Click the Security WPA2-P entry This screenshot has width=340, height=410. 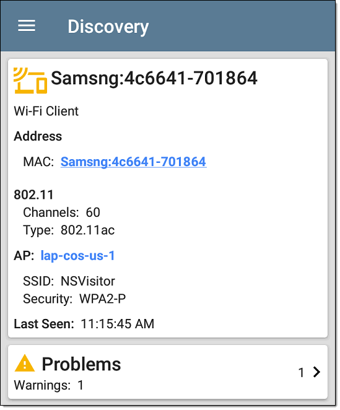click(74, 299)
